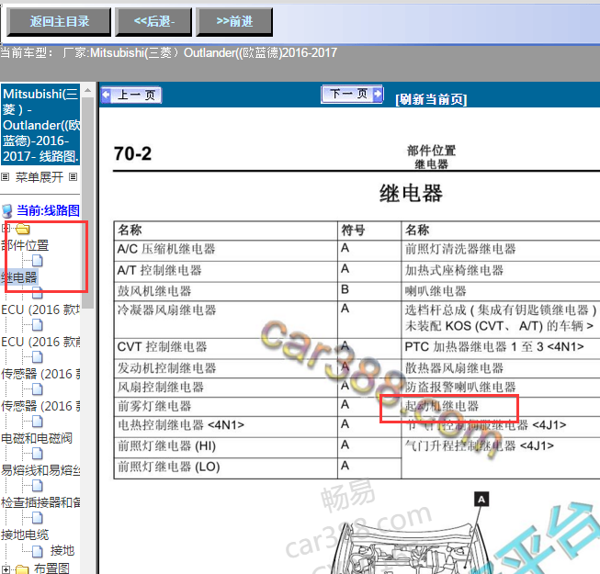This screenshot has height=574, width=600.
Task: Toggle the expand box of 部件位置 folder
Action: click(x=6, y=229)
